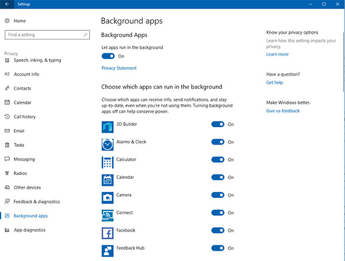Select Feedback & diagnostics in sidebar
The image size is (345, 261).
pos(37,201)
